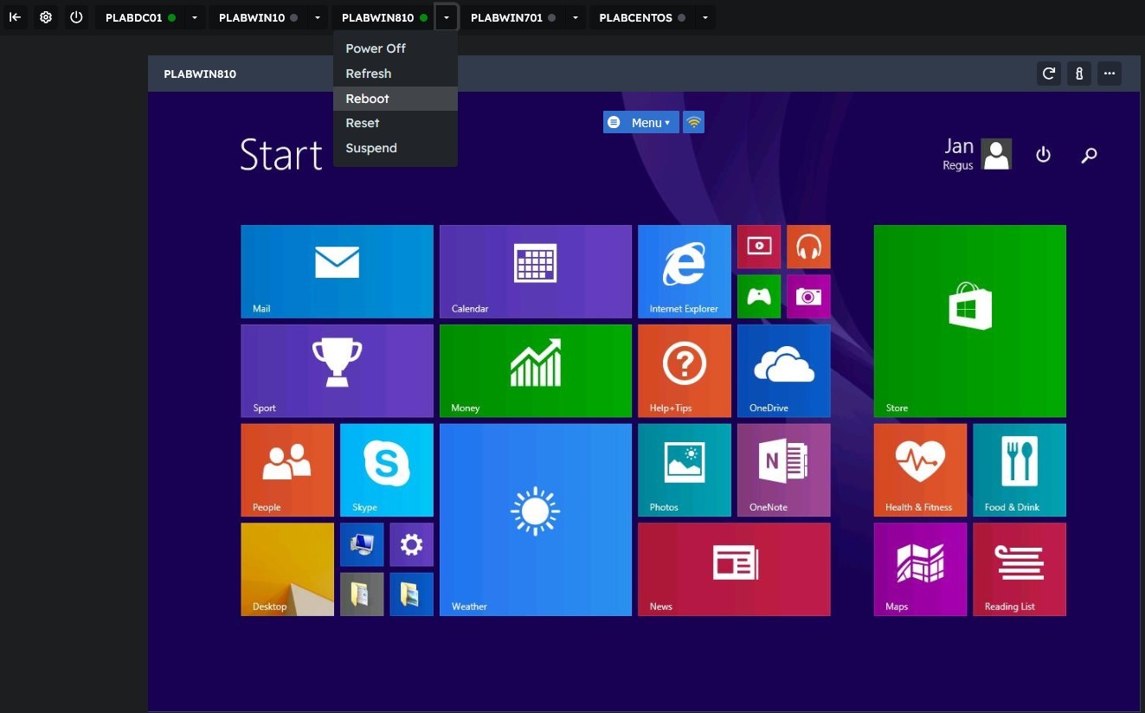Open the This PC small tile
The width and height of the screenshot is (1145, 713).
362,544
